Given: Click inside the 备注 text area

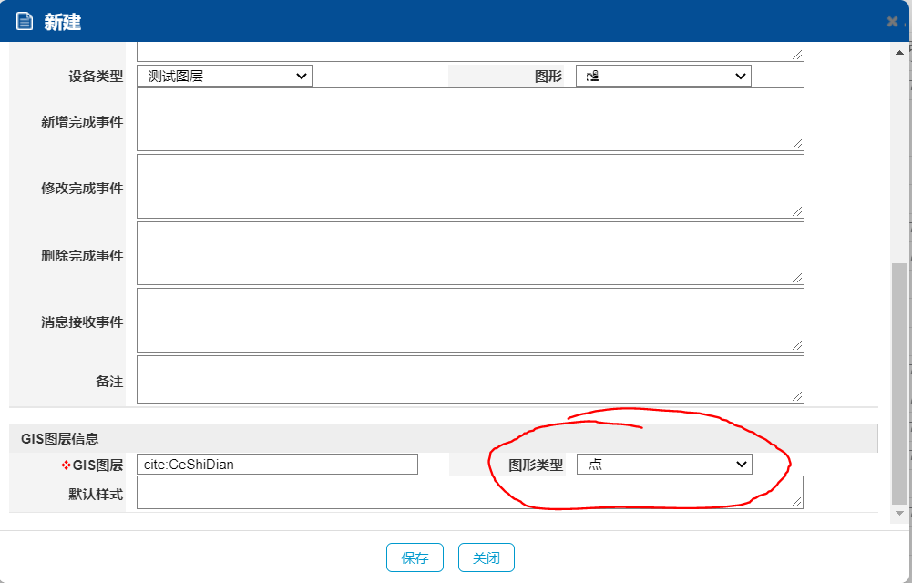Looking at the screenshot, I should (470, 379).
